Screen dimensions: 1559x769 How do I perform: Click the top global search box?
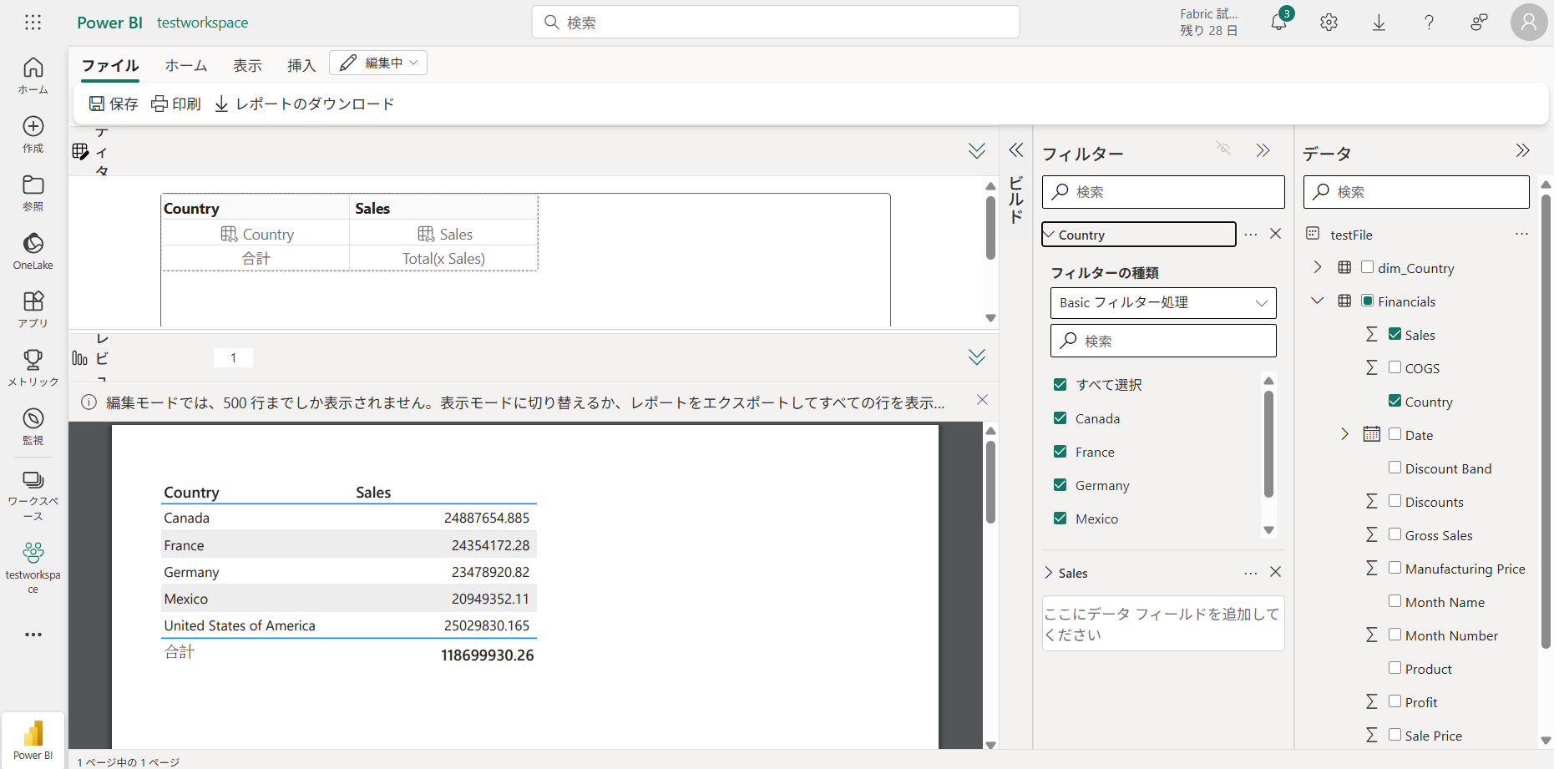coord(776,22)
